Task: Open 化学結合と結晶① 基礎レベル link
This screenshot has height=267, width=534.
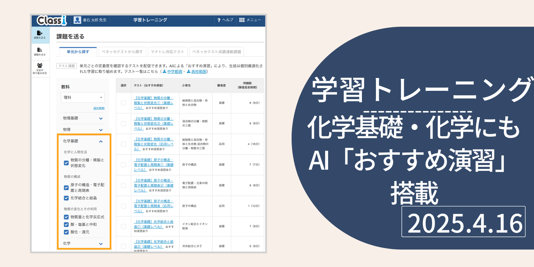Action: pyautogui.click(x=154, y=224)
